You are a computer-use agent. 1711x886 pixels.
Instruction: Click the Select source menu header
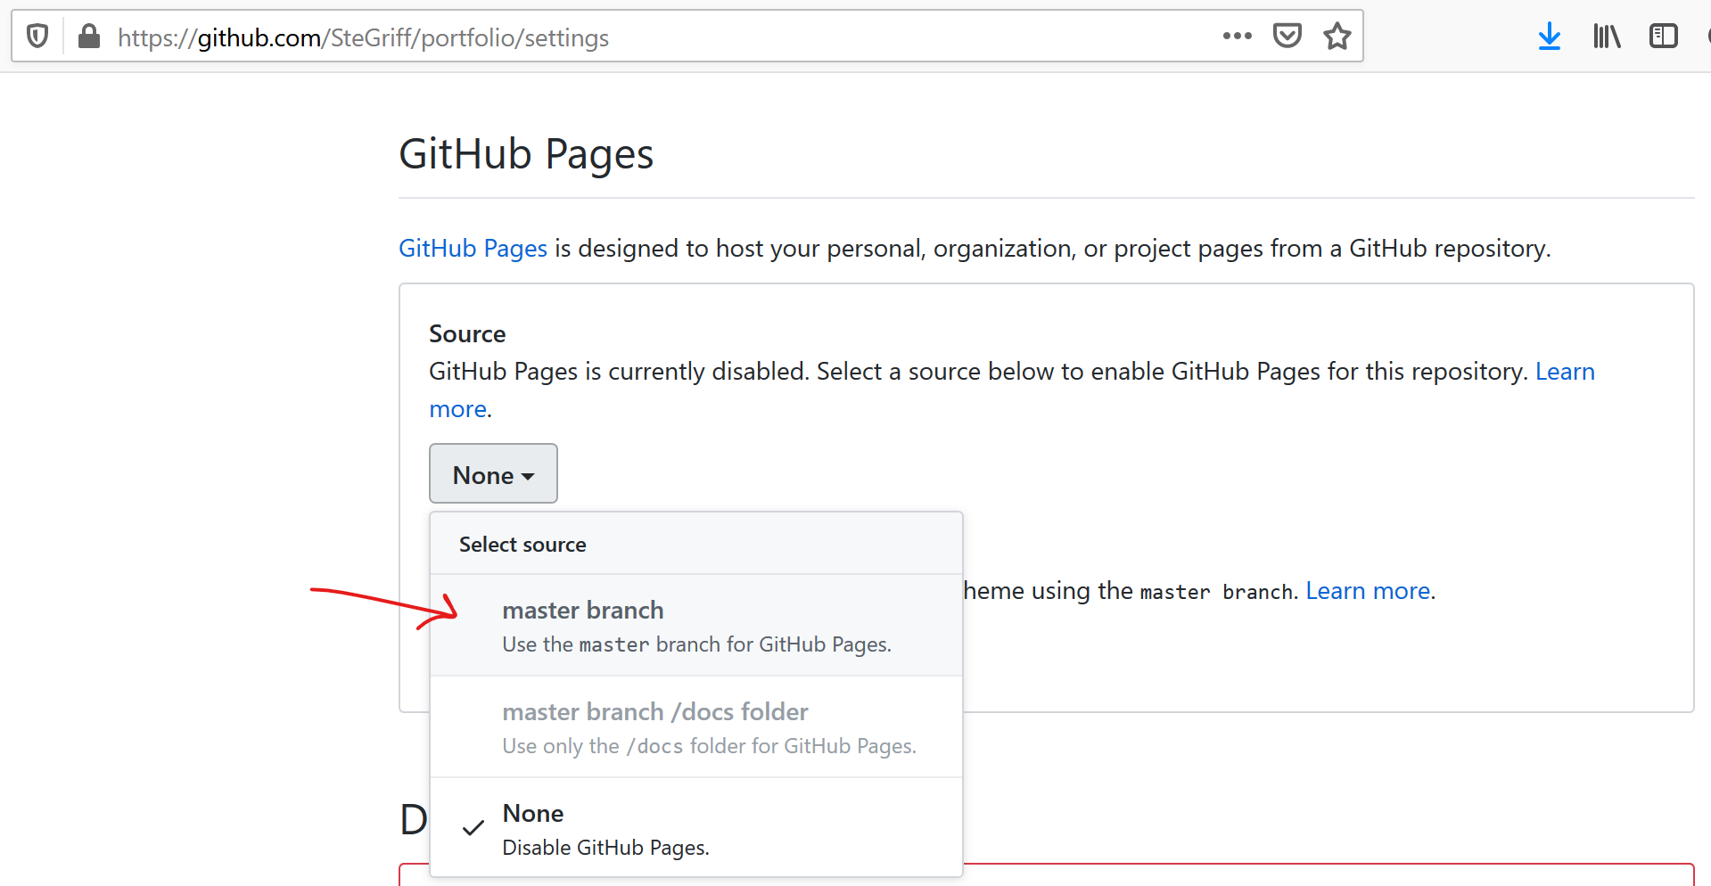[x=522, y=545]
